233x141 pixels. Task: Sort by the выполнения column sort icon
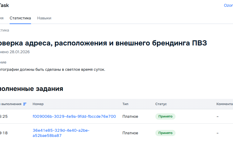click(x=25, y=104)
